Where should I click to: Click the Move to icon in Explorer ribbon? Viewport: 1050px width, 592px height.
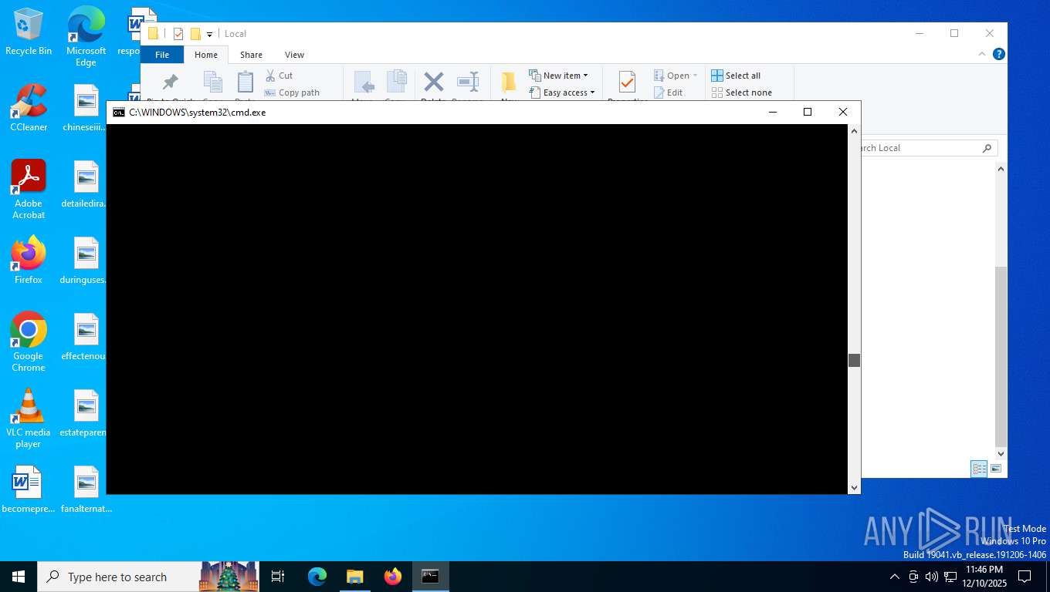[363, 83]
